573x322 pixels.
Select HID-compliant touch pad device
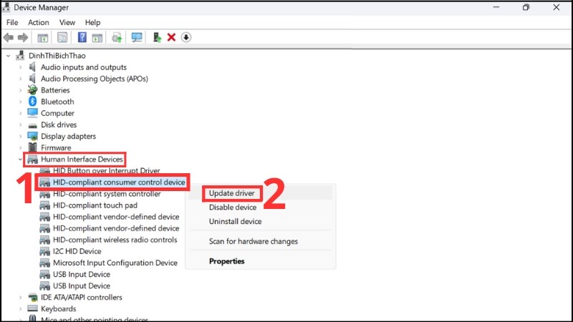pos(95,205)
